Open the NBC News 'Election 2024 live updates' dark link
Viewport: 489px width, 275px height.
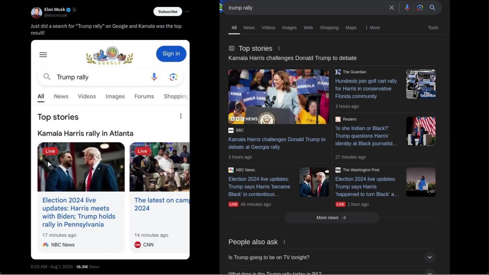pyautogui.click(x=259, y=187)
